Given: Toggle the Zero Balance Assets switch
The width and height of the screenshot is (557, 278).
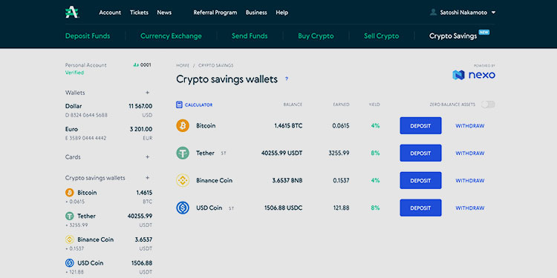Looking at the screenshot, I should 488,105.
